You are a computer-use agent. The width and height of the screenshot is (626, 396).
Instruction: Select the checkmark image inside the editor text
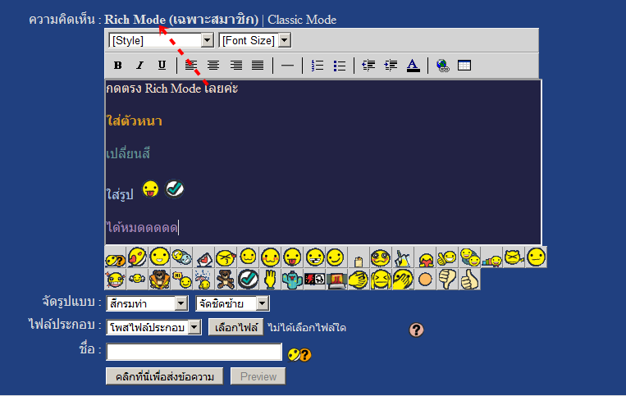pyautogui.click(x=175, y=189)
